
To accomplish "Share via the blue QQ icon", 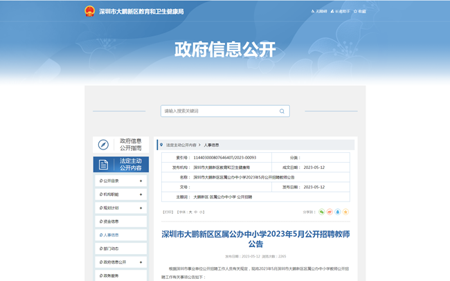I will pos(338,212).
